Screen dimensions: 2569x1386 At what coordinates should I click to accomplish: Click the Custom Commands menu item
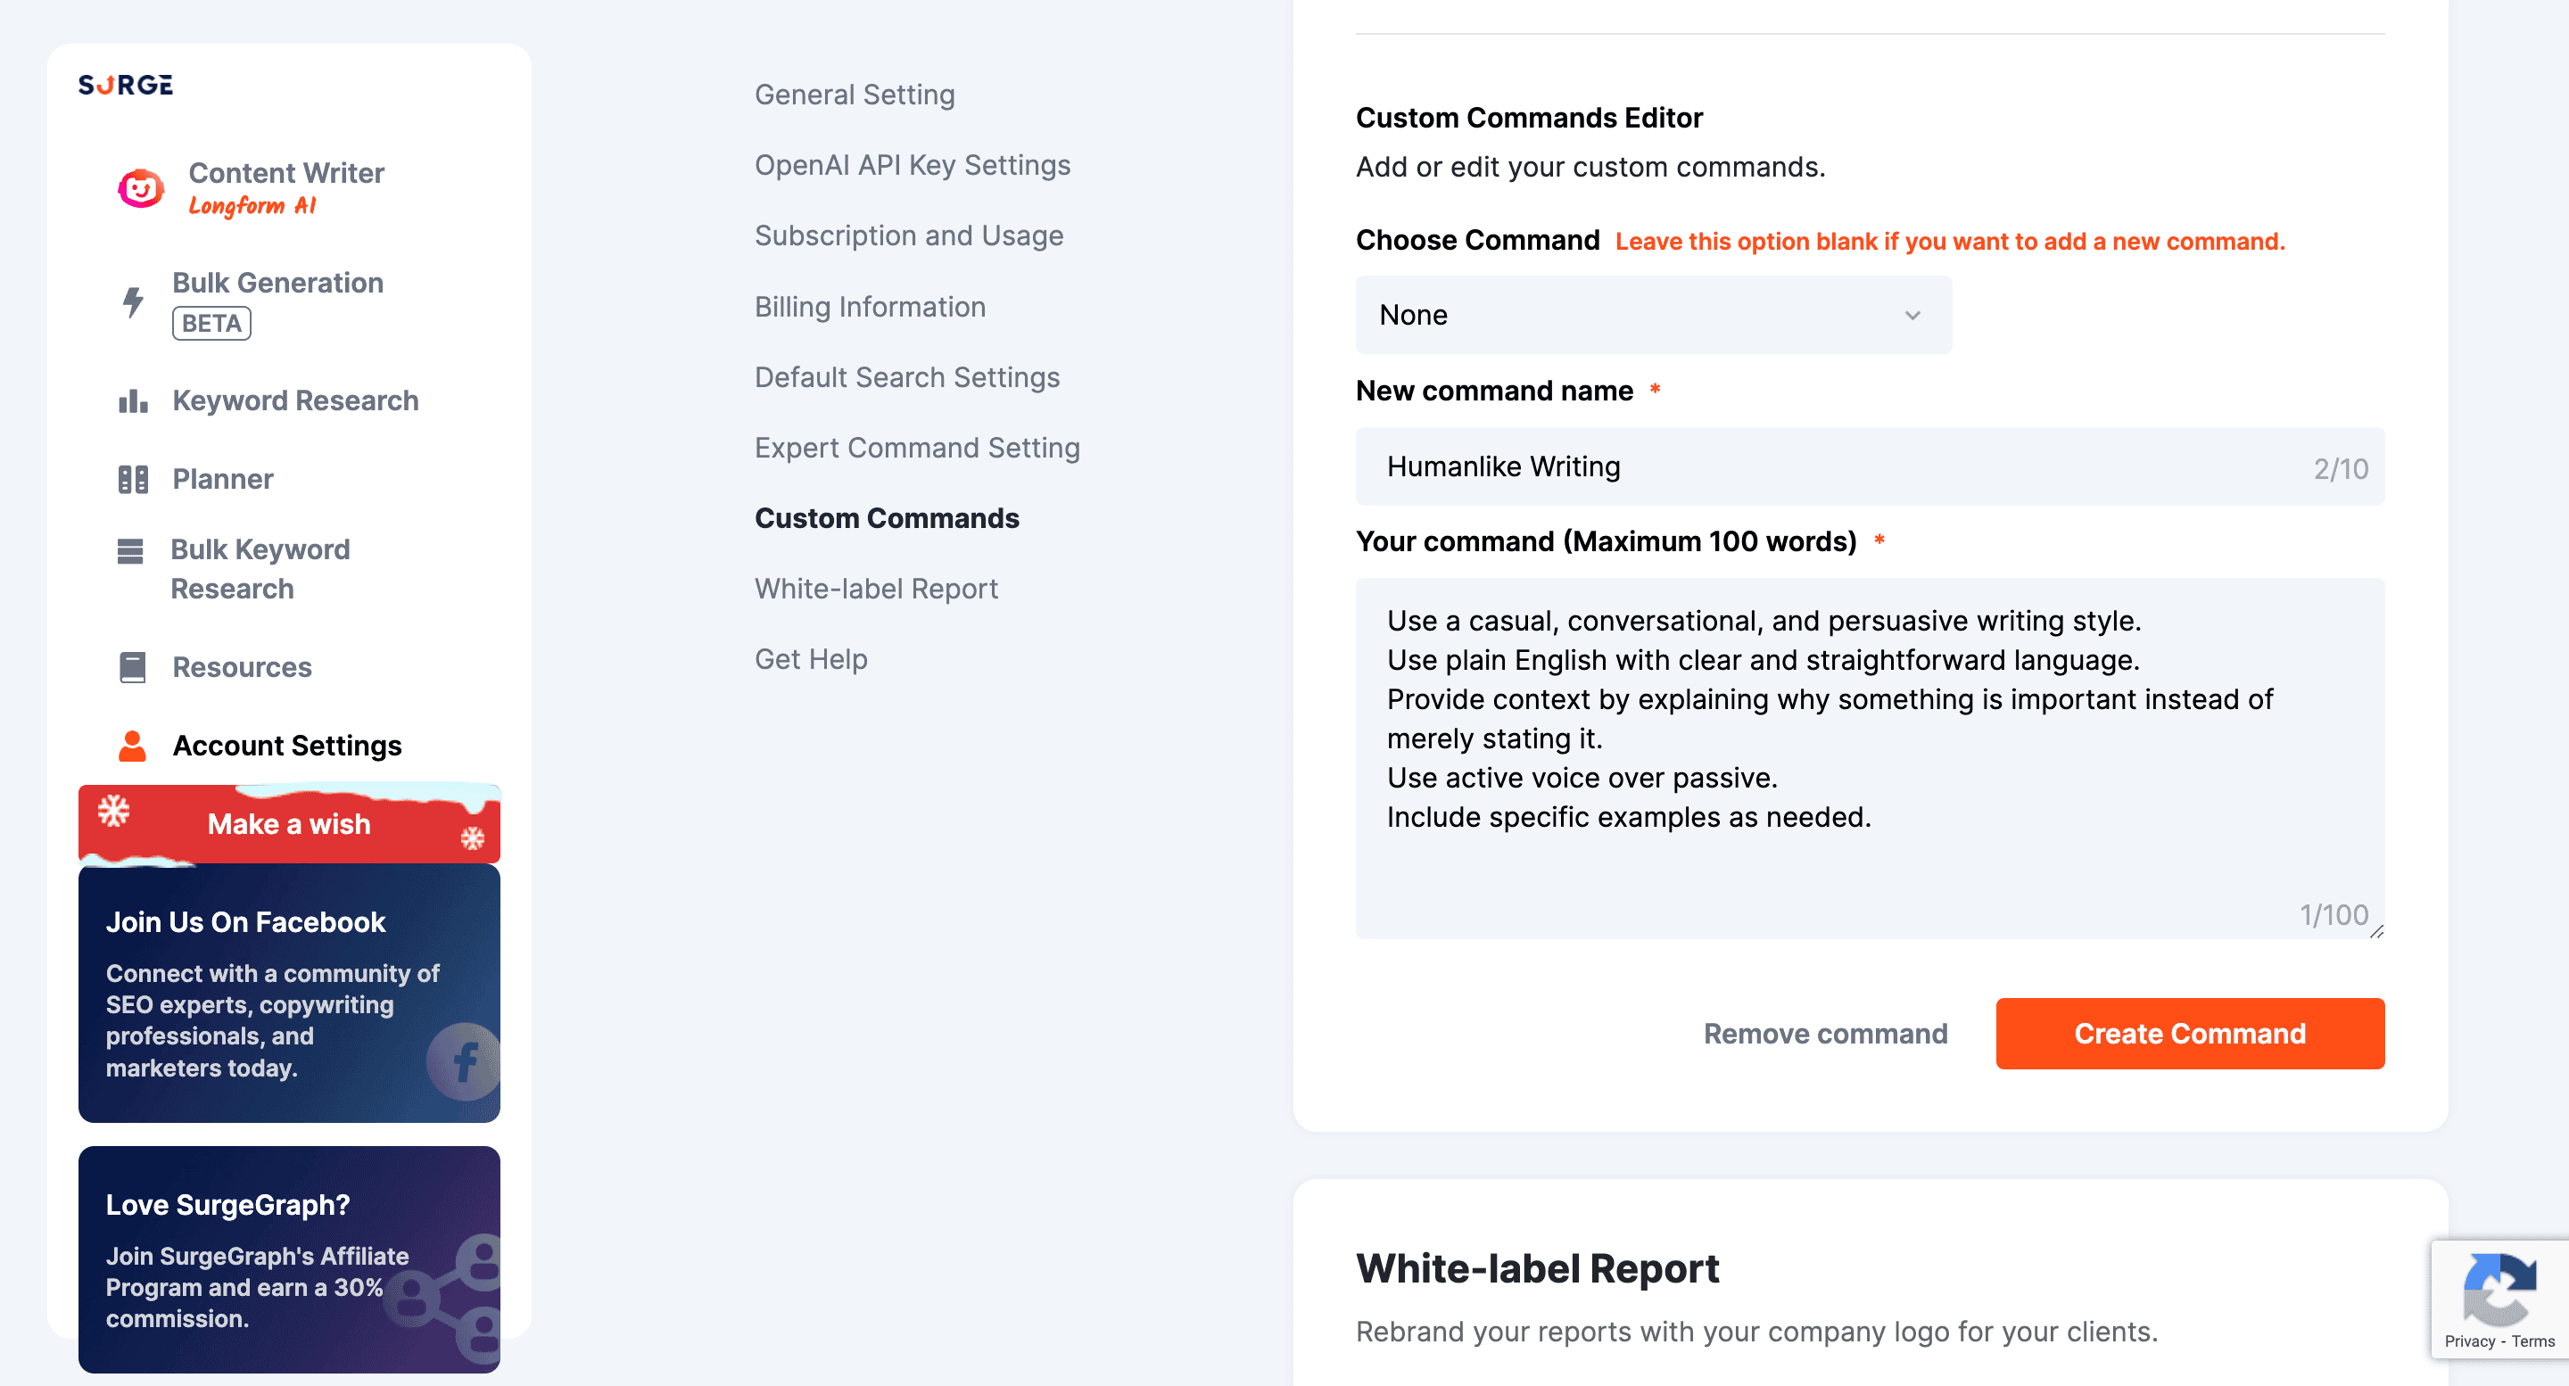[x=888, y=517]
